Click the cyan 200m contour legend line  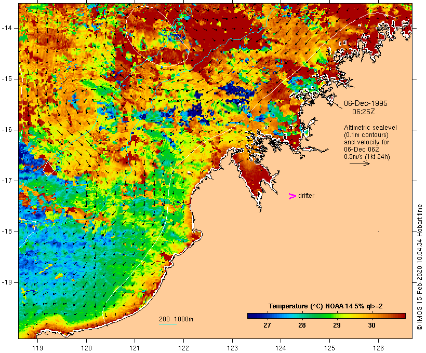pos(168,324)
